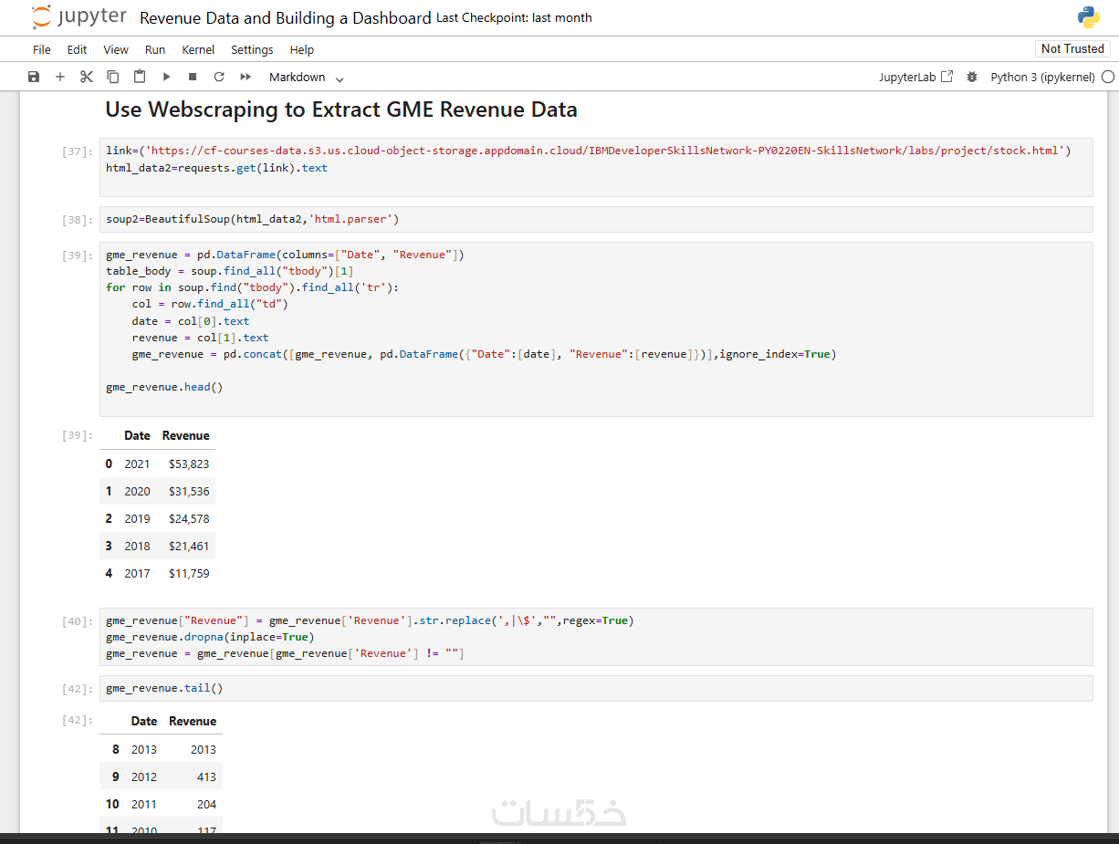Paste cell using clipboard icon
The image size is (1119, 844).
pyautogui.click(x=140, y=77)
